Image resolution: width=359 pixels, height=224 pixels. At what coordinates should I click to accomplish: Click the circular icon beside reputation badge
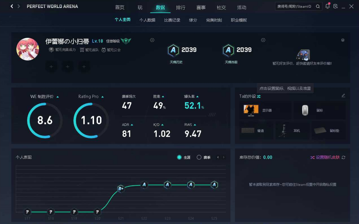(x=152, y=40)
